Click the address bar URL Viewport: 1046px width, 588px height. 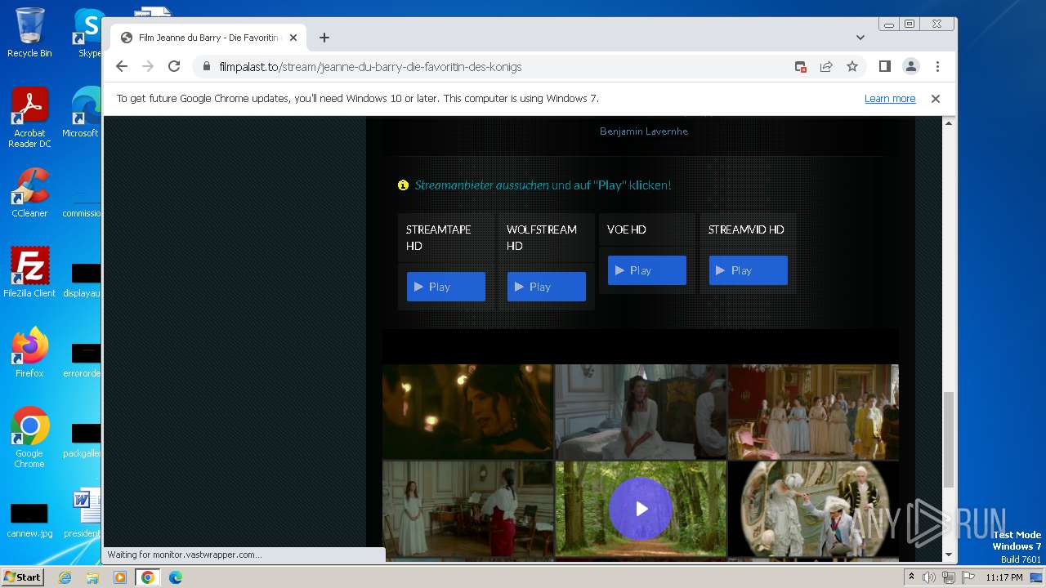(370, 67)
